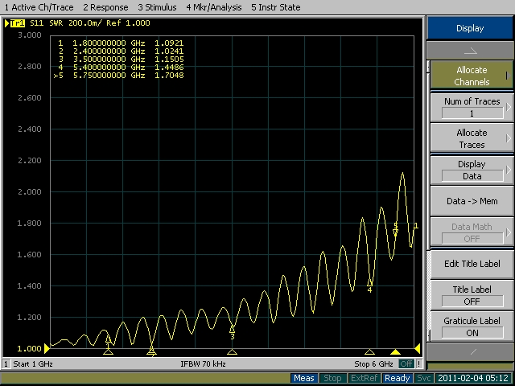Open Allocate Traces submenu
This screenshot has width=515, height=386.
pos(472,138)
